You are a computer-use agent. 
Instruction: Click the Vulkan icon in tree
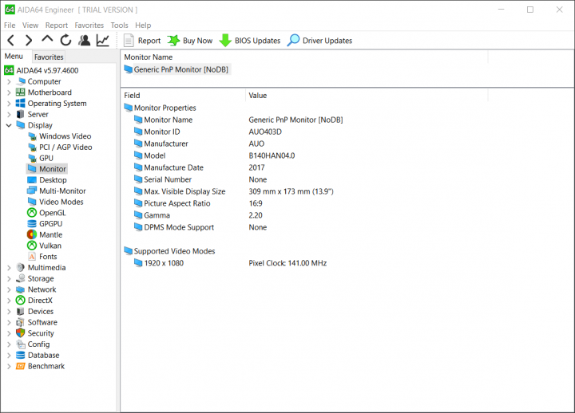(x=32, y=246)
